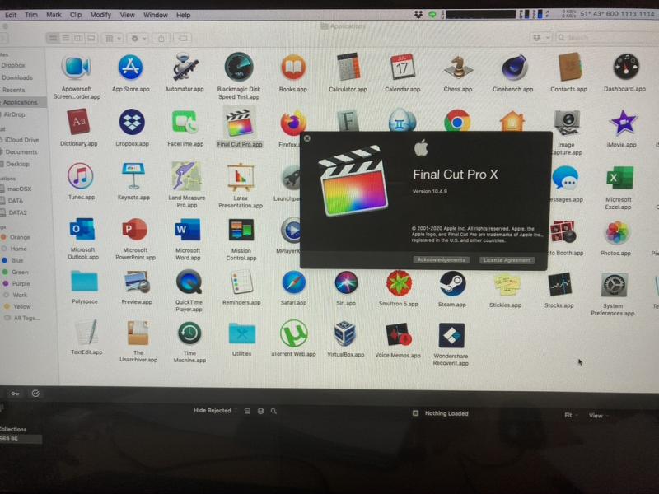
Task: Select the Polyspace folder
Action: [84, 282]
